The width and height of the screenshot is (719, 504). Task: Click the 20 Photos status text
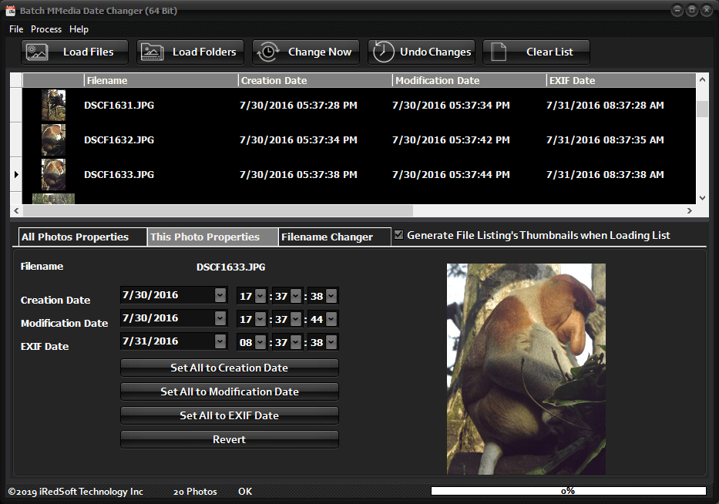click(x=195, y=492)
